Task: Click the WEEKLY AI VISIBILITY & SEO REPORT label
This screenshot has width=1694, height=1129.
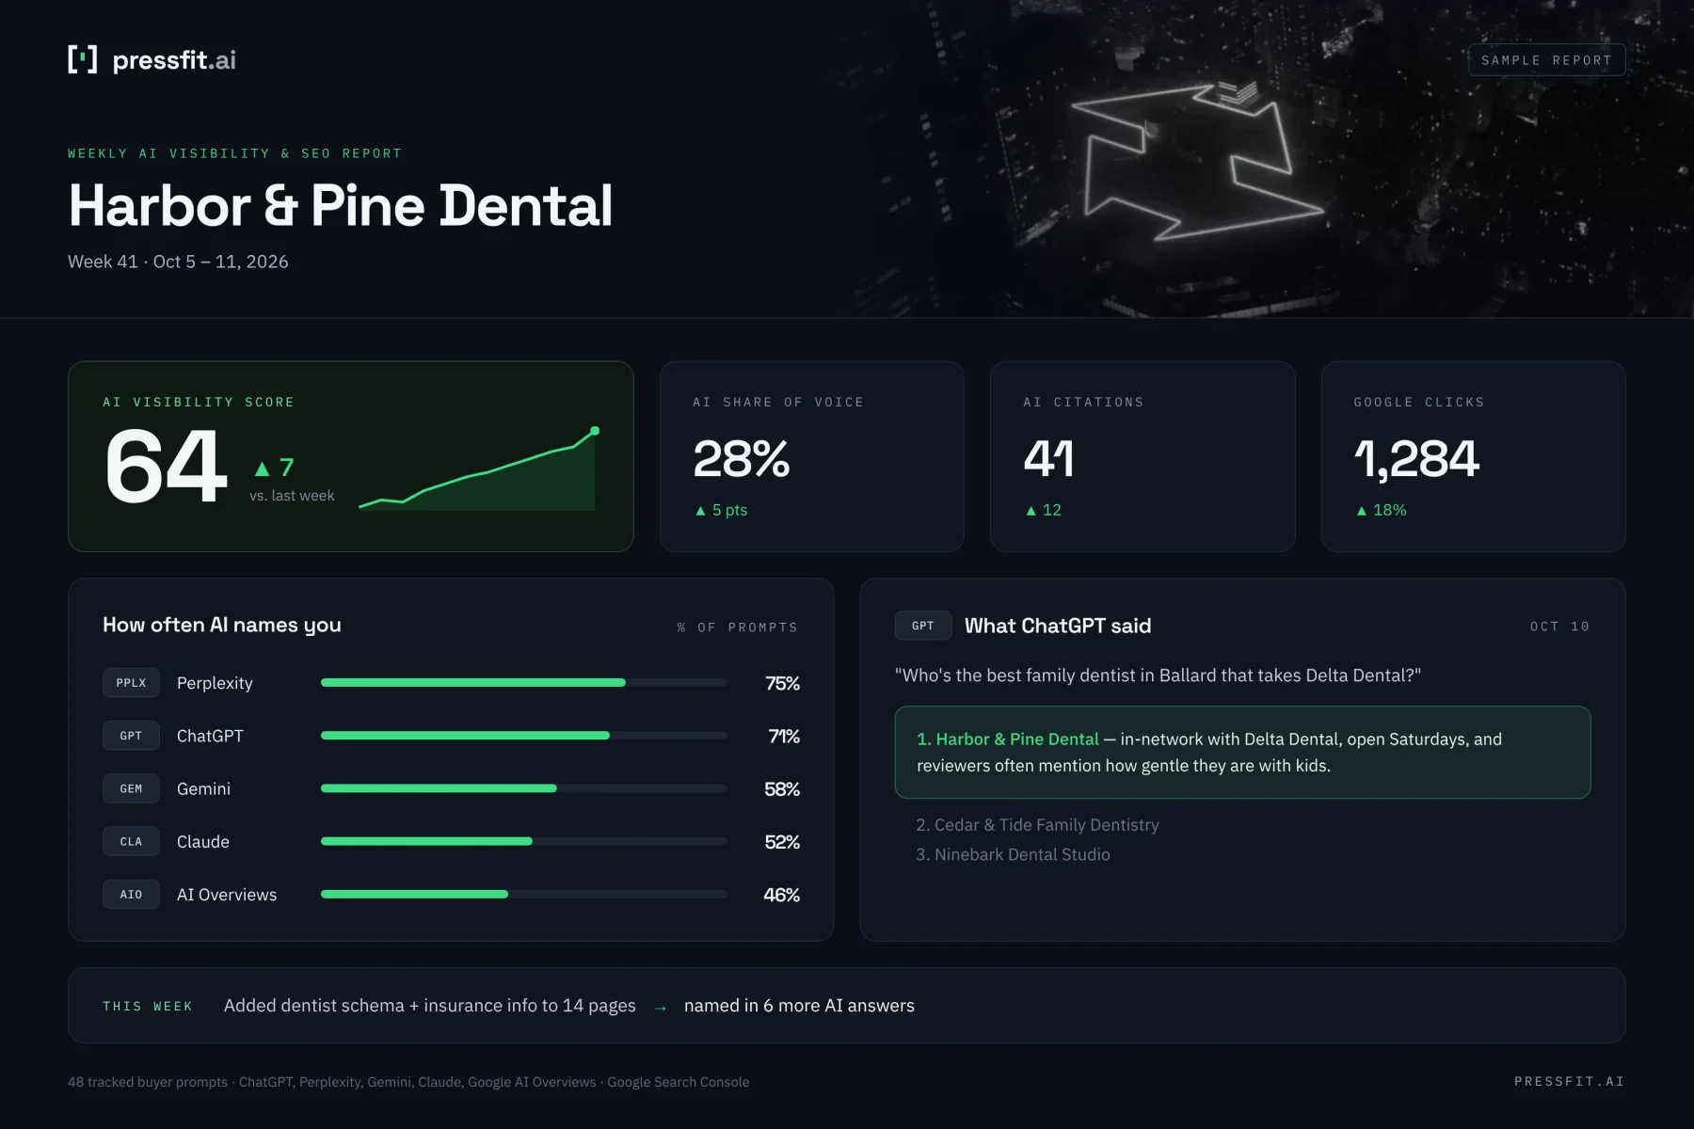Action: (234, 153)
